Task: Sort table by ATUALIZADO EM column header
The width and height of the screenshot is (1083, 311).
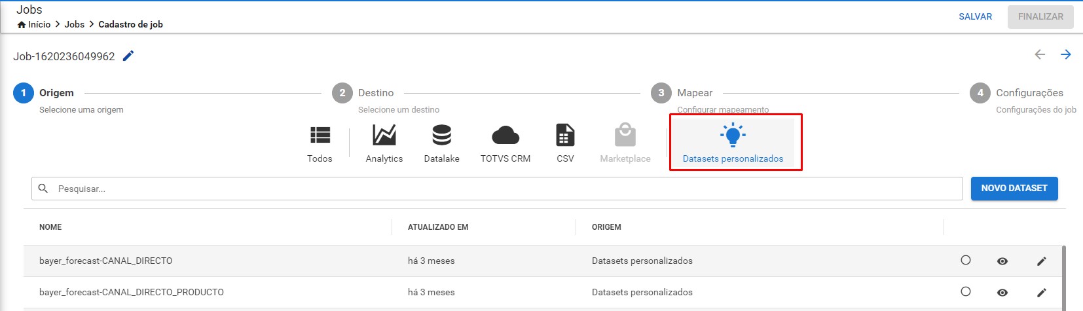Action: (438, 227)
